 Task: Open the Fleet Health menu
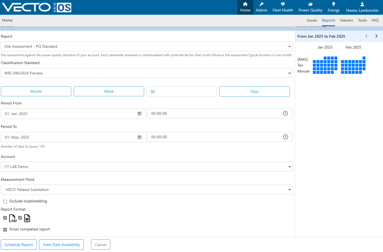(x=283, y=7)
